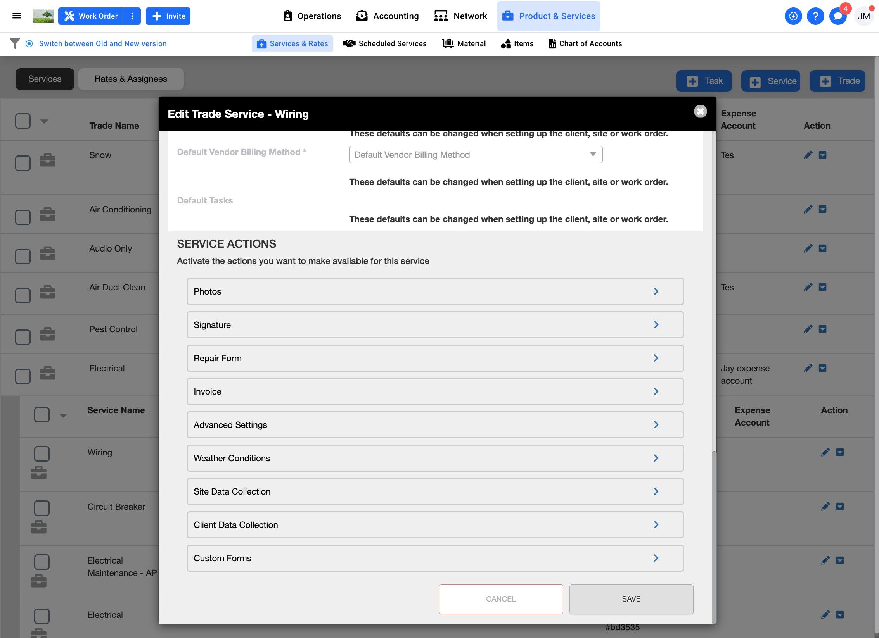Expand the Weather Conditions action
Screen dimensions: 879x638
coord(435,458)
